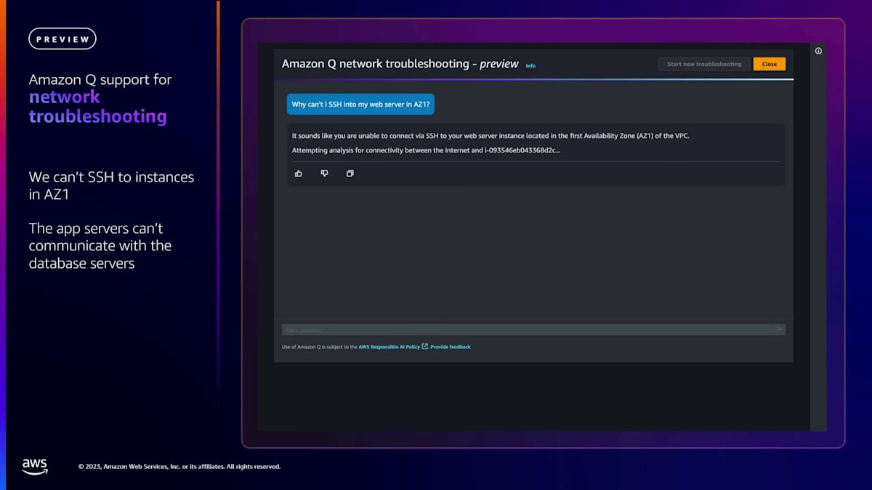872x490 pixels.
Task: Click the send arrow icon
Action: (x=780, y=330)
